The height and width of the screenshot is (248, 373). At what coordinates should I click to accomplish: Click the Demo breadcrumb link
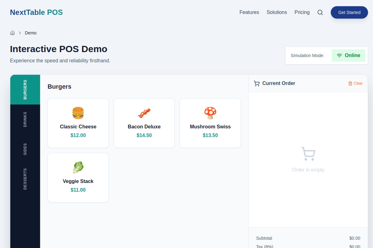click(x=31, y=33)
